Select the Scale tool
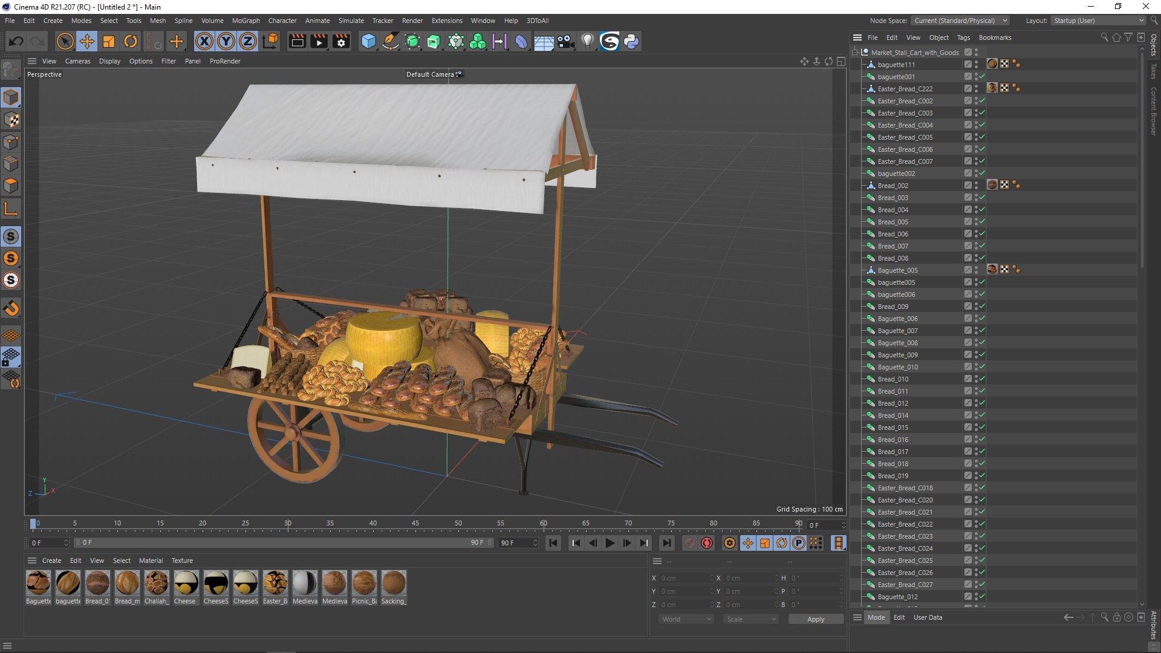This screenshot has width=1161, height=653. pyautogui.click(x=109, y=41)
